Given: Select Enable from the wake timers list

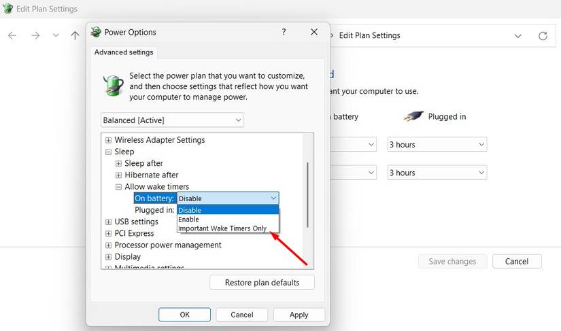Looking at the screenshot, I should pyautogui.click(x=188, y=220).
